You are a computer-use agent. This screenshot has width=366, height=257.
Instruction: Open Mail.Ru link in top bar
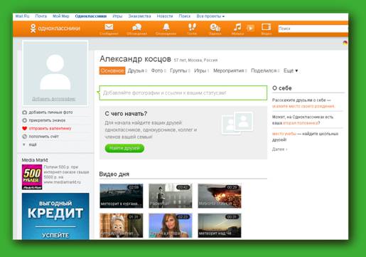coord(22,16)
